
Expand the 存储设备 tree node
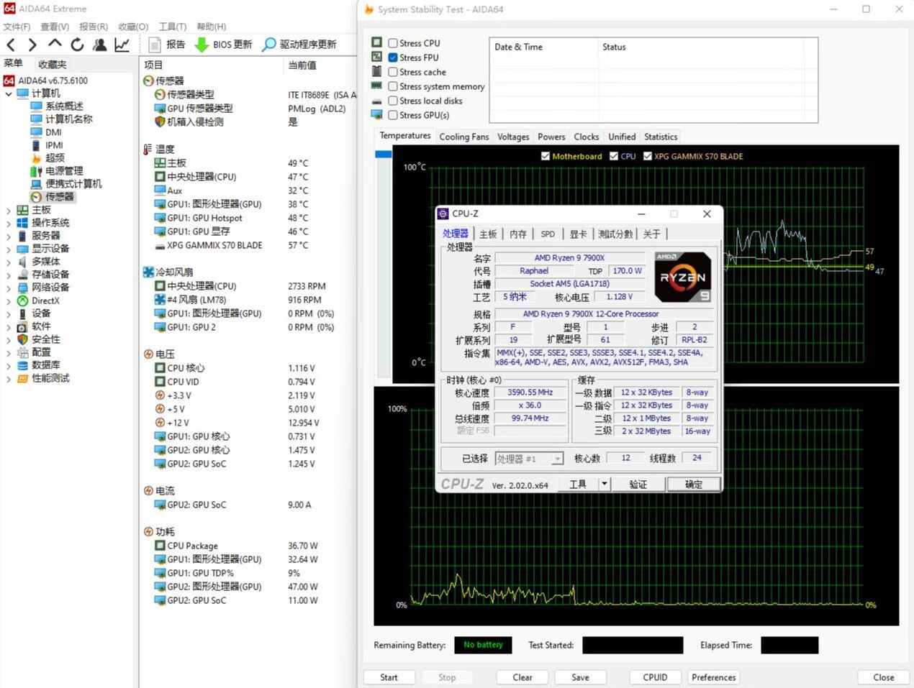coord(9,275)
